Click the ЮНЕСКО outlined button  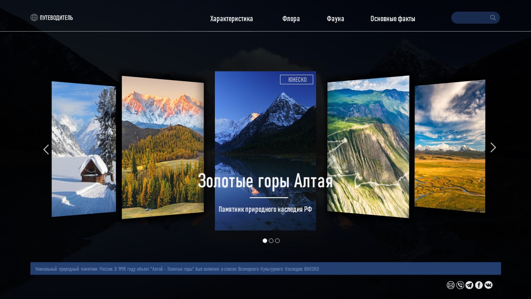[297, 79]
